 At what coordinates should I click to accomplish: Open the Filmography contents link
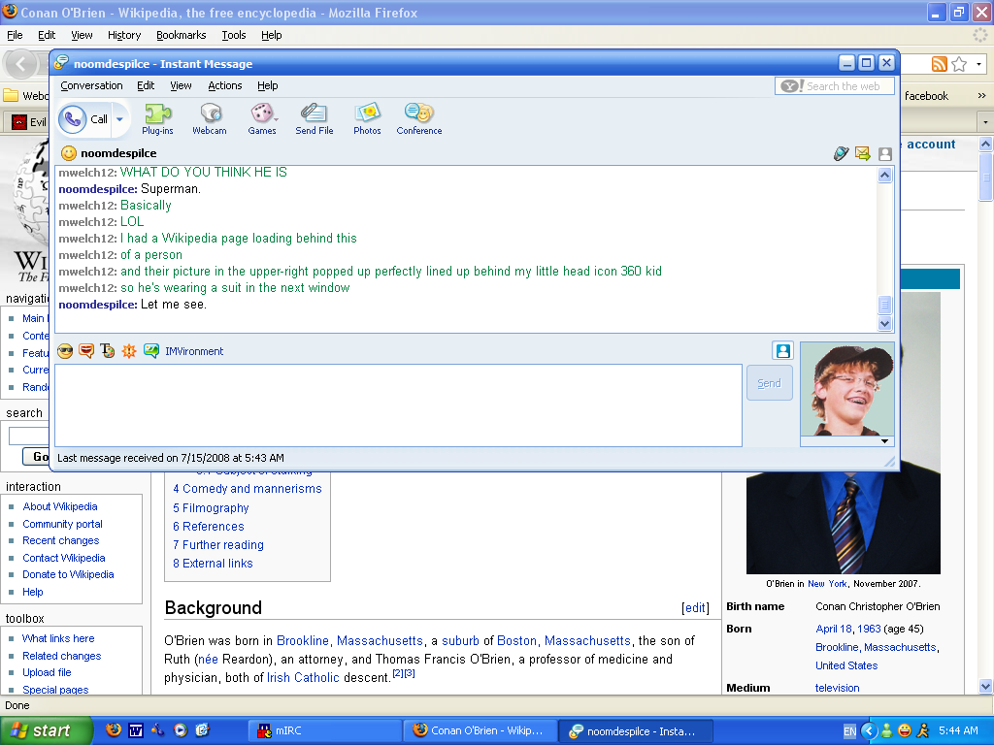click(211, 508)
